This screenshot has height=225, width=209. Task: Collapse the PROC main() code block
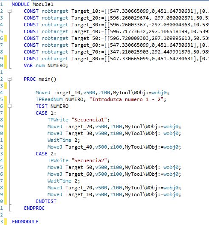pos(9,79)
